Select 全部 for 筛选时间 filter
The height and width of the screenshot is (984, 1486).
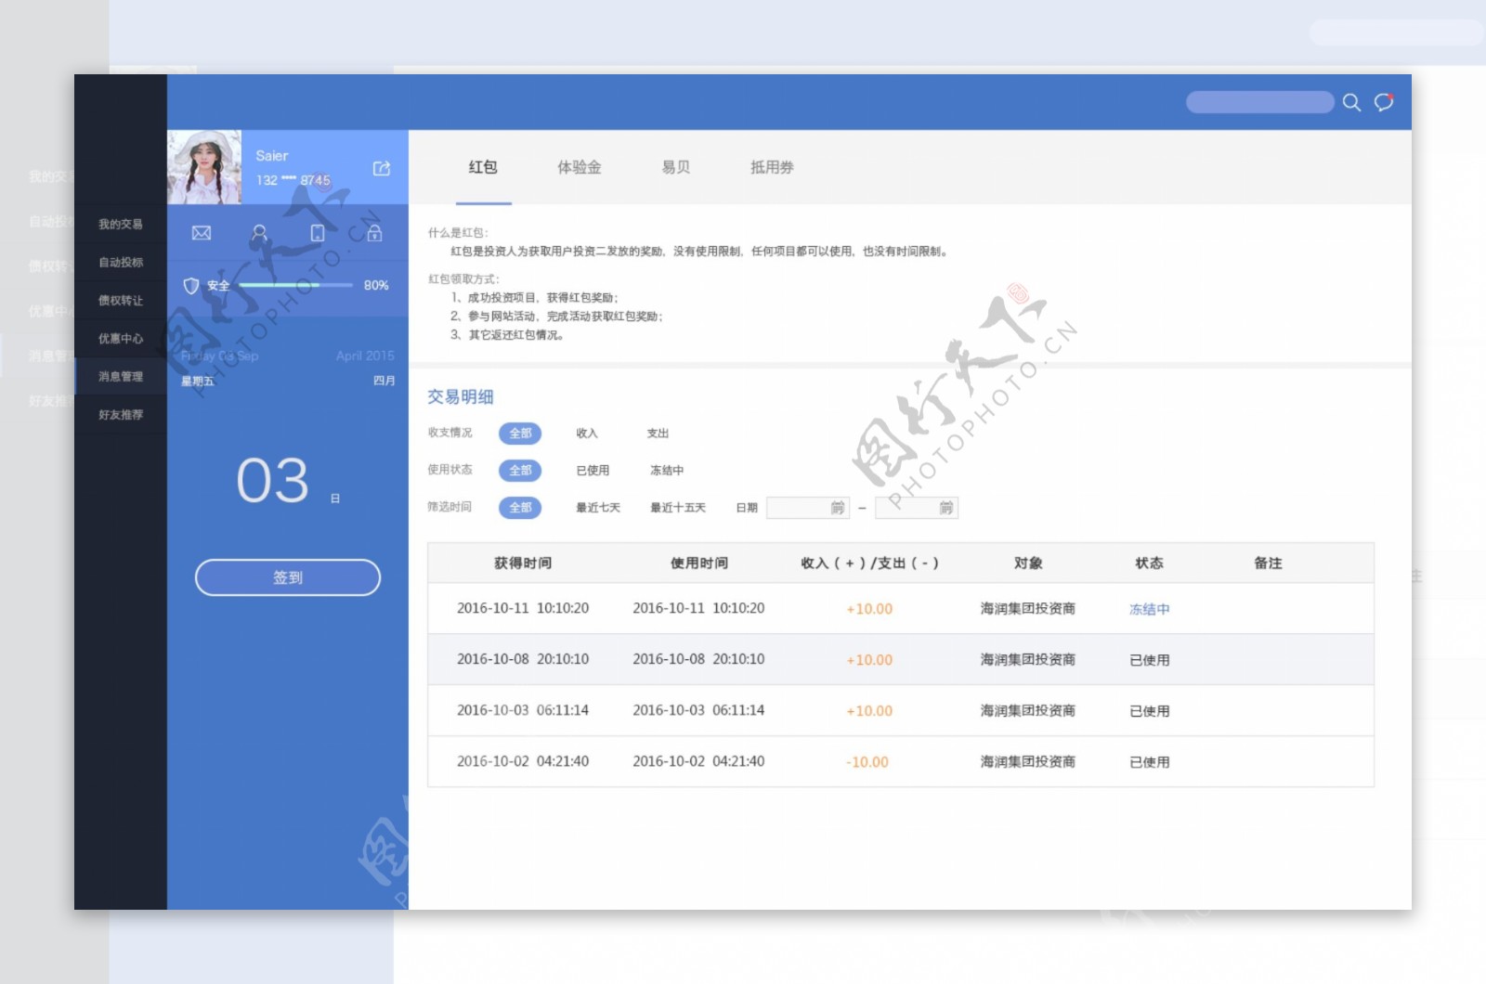pos(520,507)
